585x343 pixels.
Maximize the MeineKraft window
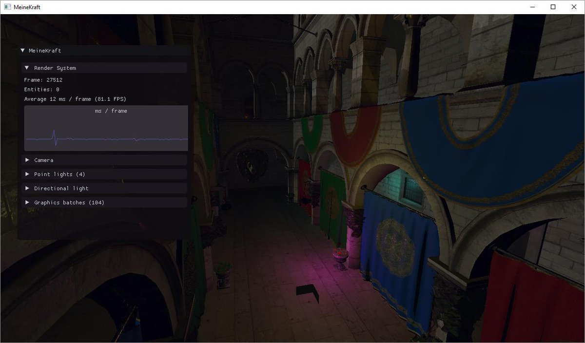[x=553, y=7]
